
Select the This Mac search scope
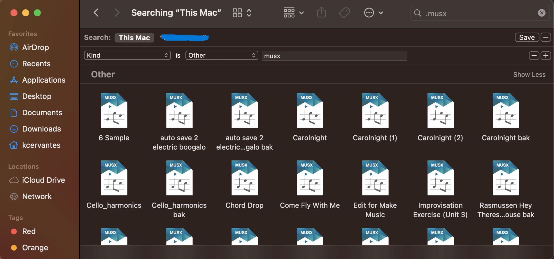pyautogui.click(x=134, y=38)
